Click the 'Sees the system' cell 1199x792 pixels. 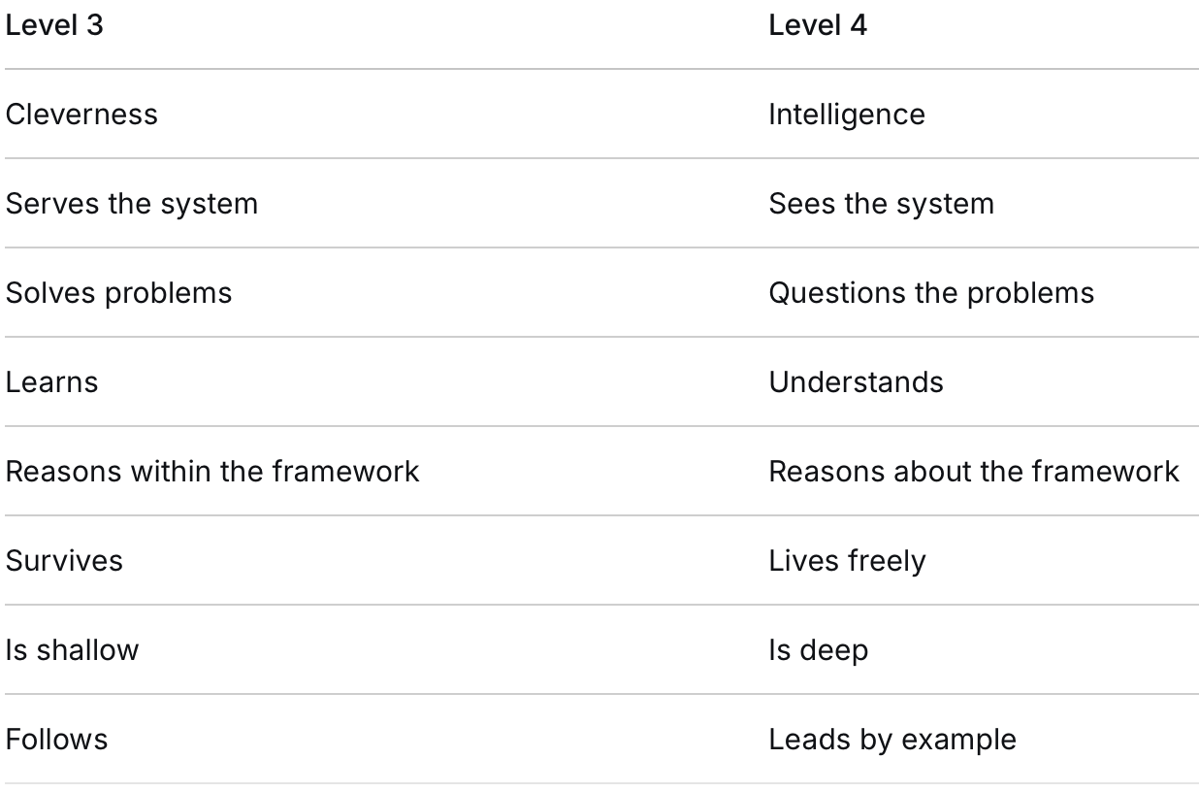point(882,204)
